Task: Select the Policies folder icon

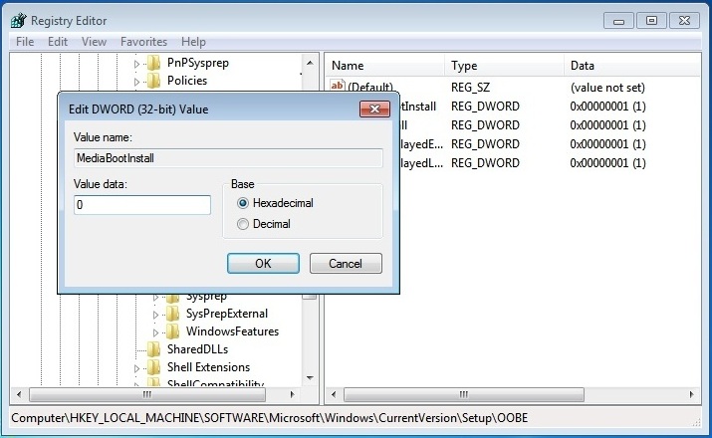Action: point(154,81)
